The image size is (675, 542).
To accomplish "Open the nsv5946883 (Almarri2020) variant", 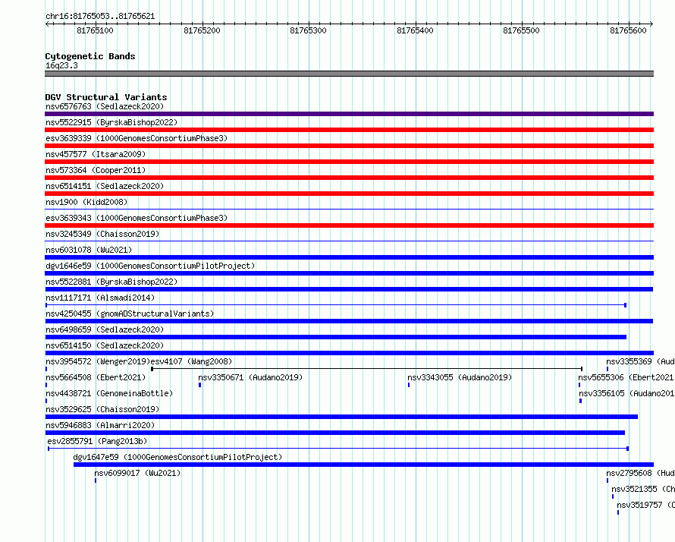I will (100, 425).
